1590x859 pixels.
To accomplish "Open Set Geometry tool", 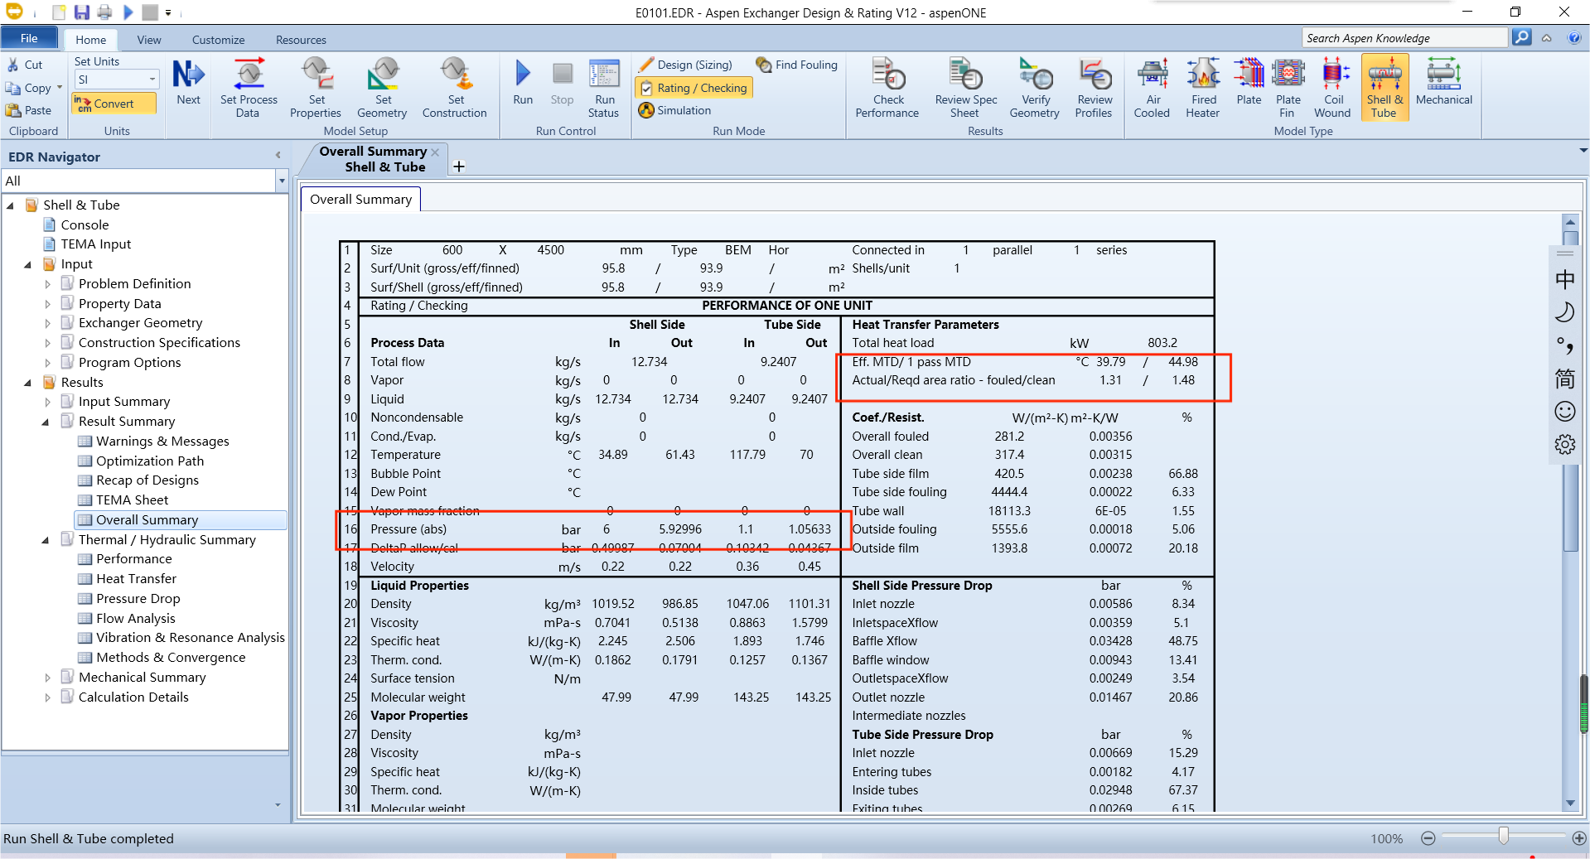I will [382, 88].
